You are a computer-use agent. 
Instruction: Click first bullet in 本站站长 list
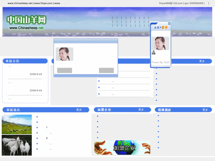(37, 117)
